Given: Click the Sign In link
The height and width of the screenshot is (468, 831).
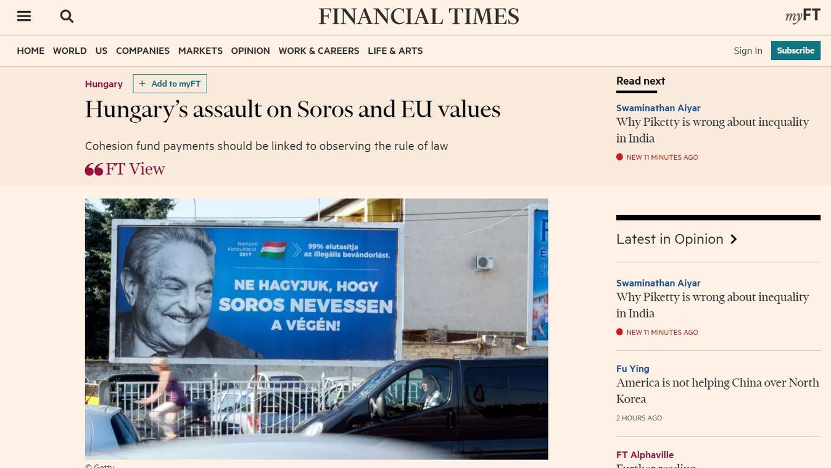Looking at the screenshot, I should [x=748, y=51].
